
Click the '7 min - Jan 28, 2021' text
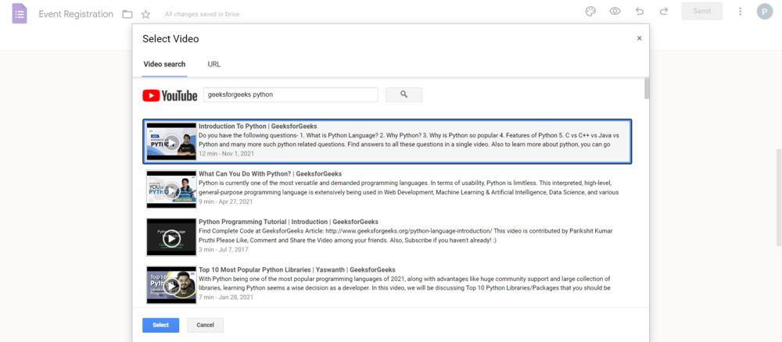(x=226, y=297)
